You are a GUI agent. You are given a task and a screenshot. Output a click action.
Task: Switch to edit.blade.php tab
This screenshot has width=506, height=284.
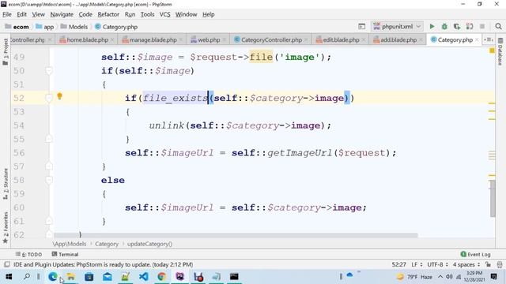click(x=341, y=39)
